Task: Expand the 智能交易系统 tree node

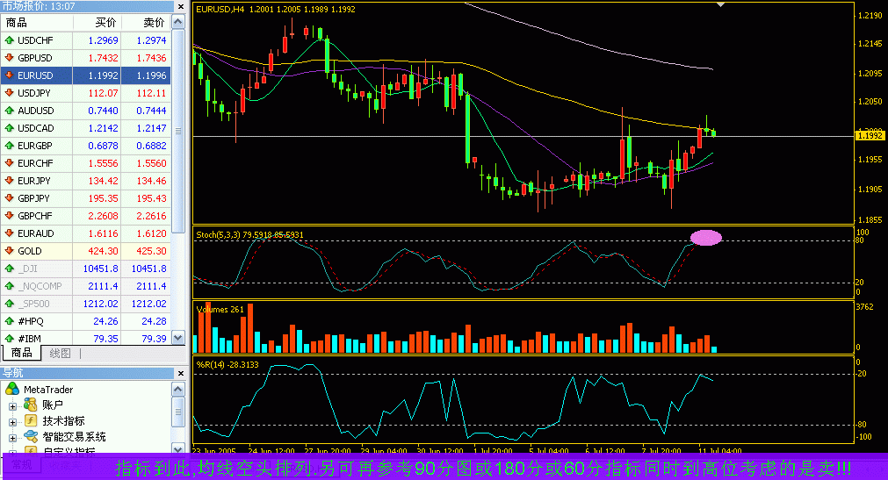Action: (x=12, y=438)
